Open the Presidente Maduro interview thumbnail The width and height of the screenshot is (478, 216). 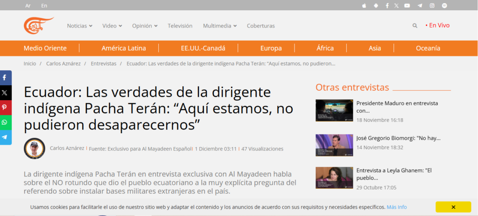334,111
